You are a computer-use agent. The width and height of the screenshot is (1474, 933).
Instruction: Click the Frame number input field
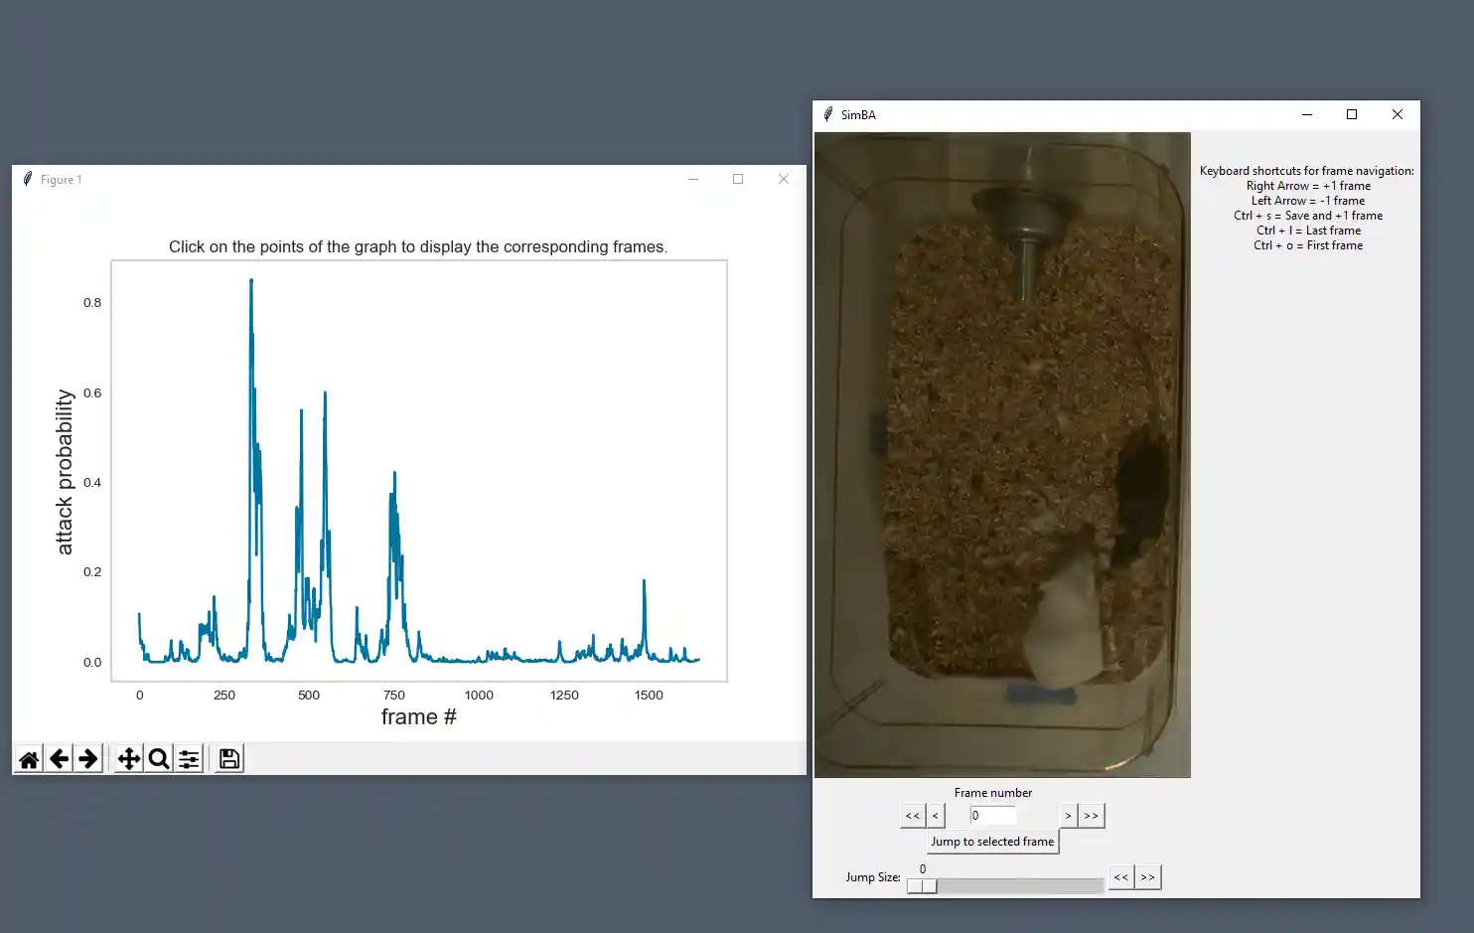point(992,816)
